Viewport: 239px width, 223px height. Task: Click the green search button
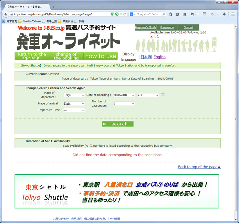[x=117, y=124]
